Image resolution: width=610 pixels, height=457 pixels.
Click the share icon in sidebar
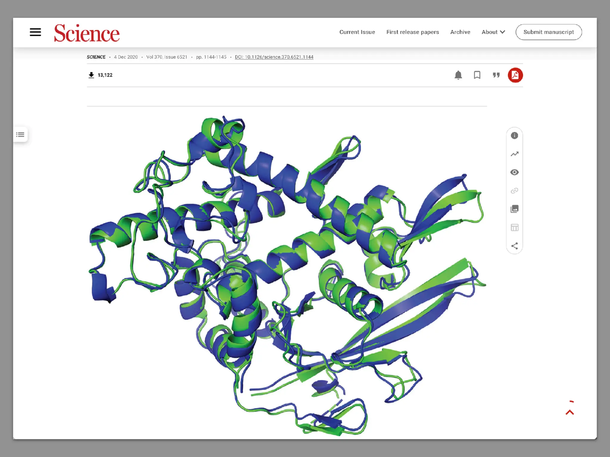tap(514, 246)
